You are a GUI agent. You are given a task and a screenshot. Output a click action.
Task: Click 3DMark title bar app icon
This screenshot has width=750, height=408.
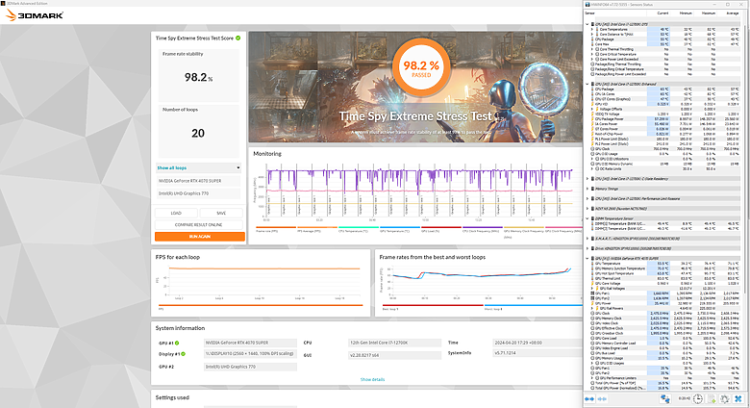[3, 3]
